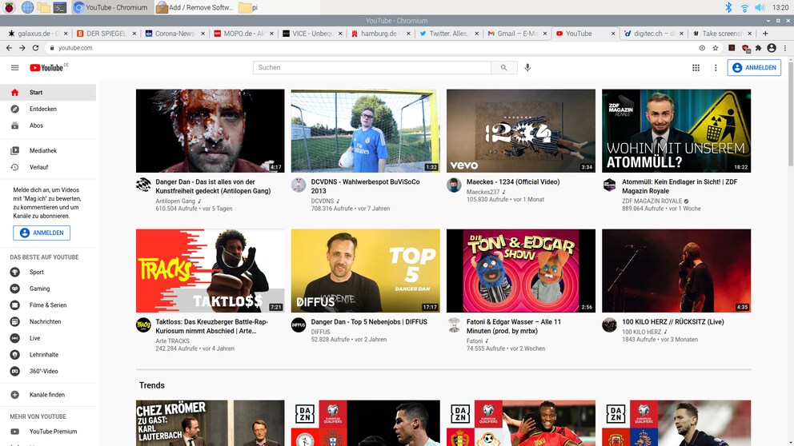
Task: Open Lehrinhalte category in sidebar
Action: (47, 354)
